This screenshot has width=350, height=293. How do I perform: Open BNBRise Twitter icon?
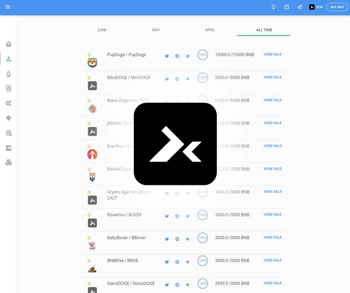pos(167,262)
